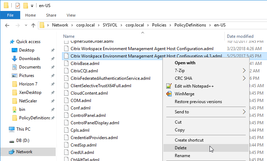Image resolution: width=267 pixels, height=161 pixels.
Task: Expand chevron after SYSVOL in address bar
Action: tap(121, 25)
